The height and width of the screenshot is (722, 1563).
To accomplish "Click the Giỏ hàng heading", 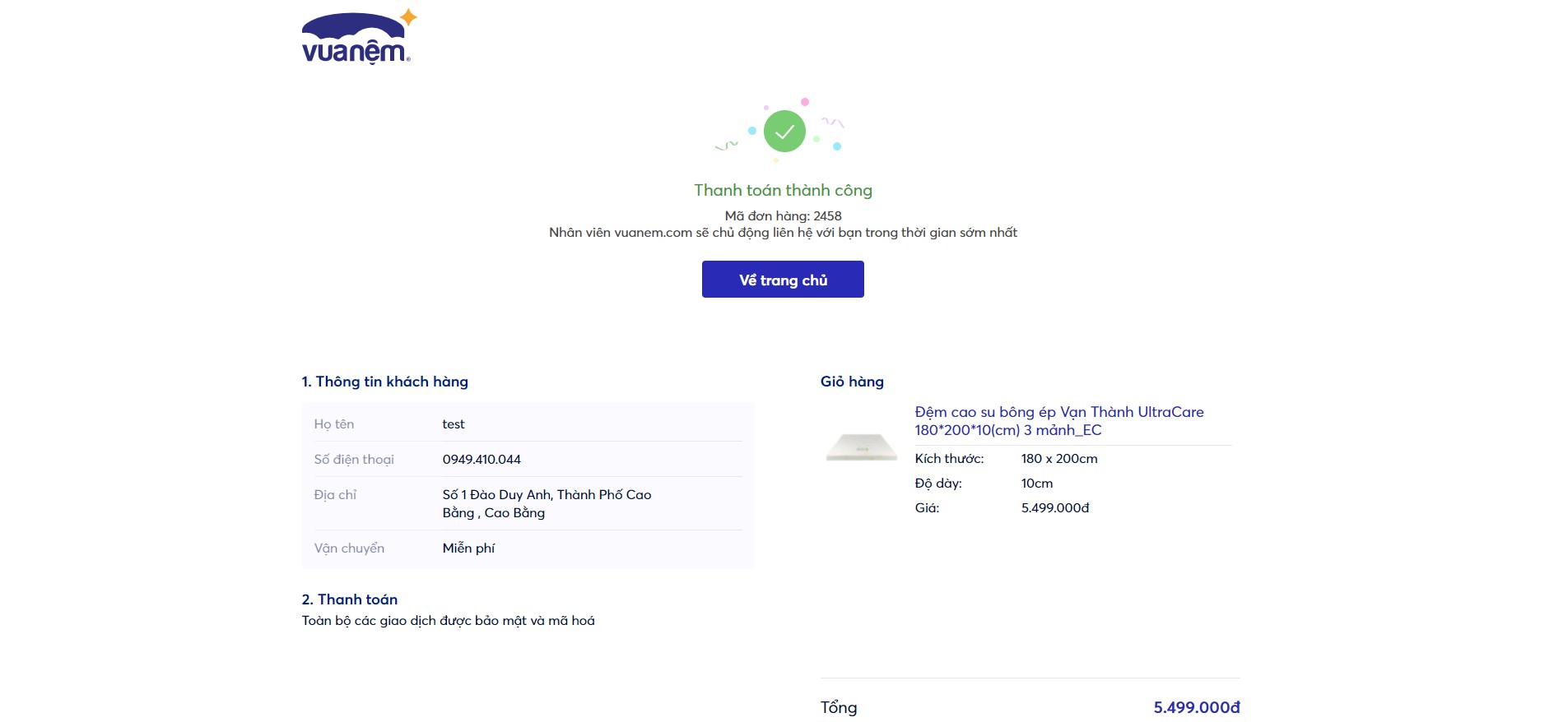I will (852, 382).
